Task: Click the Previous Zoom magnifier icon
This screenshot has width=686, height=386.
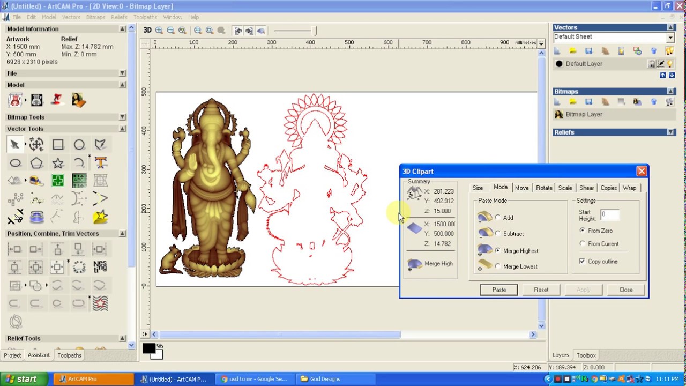Action: [182, 31]
